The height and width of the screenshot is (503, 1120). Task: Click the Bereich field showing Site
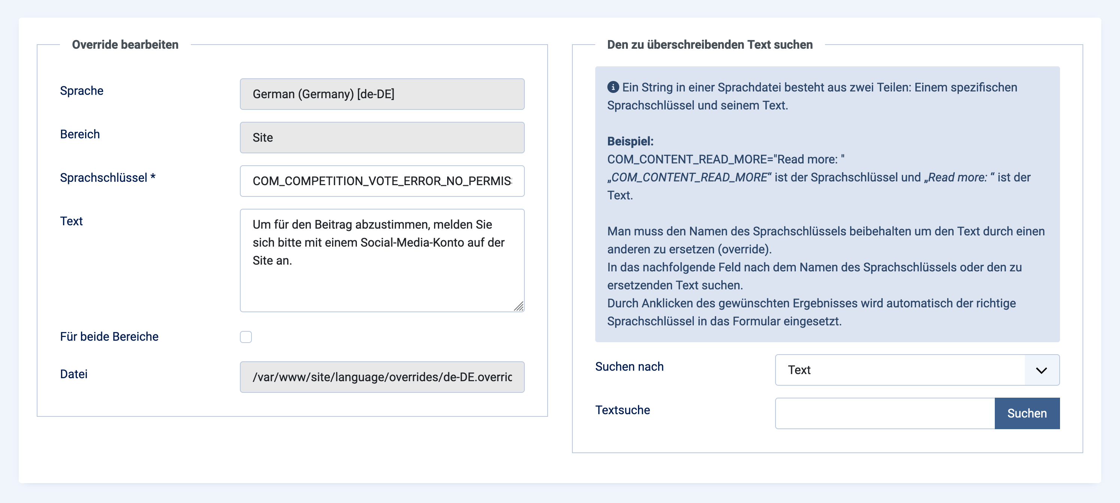(382, 138)
